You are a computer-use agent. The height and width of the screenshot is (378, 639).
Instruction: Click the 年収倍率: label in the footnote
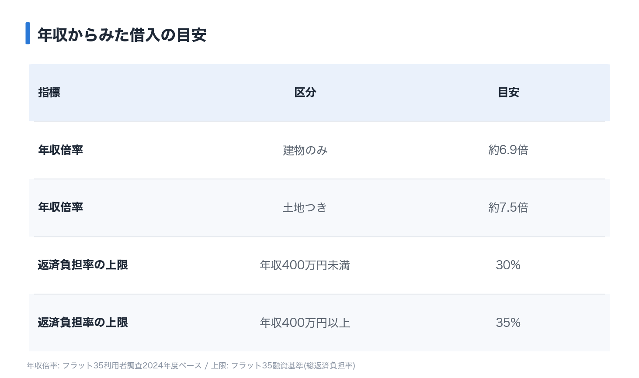[43, 365]
